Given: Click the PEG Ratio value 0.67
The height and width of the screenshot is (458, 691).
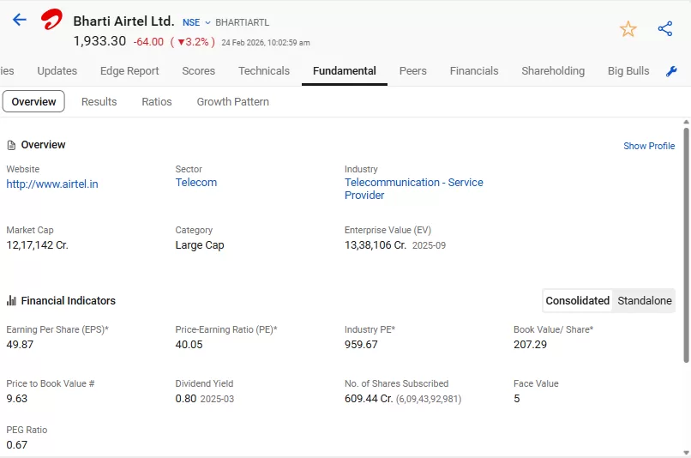Looking at the screenshot, I should point(17,445).
